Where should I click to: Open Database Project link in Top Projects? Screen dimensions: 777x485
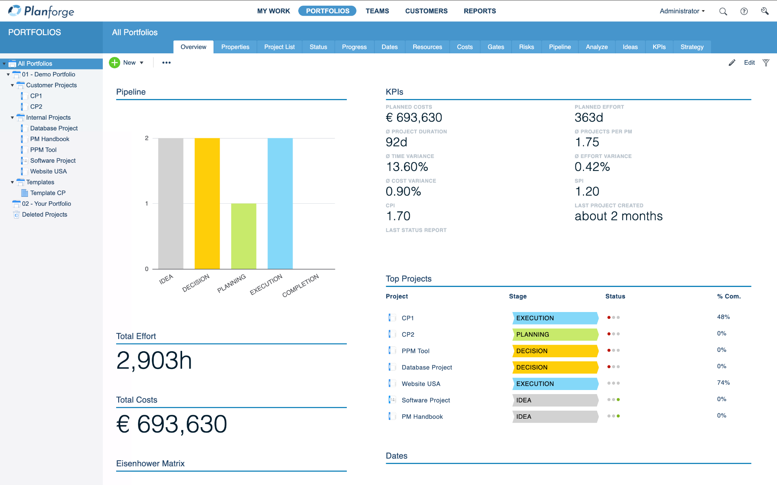pyautogui.click(x=427, y=367)
